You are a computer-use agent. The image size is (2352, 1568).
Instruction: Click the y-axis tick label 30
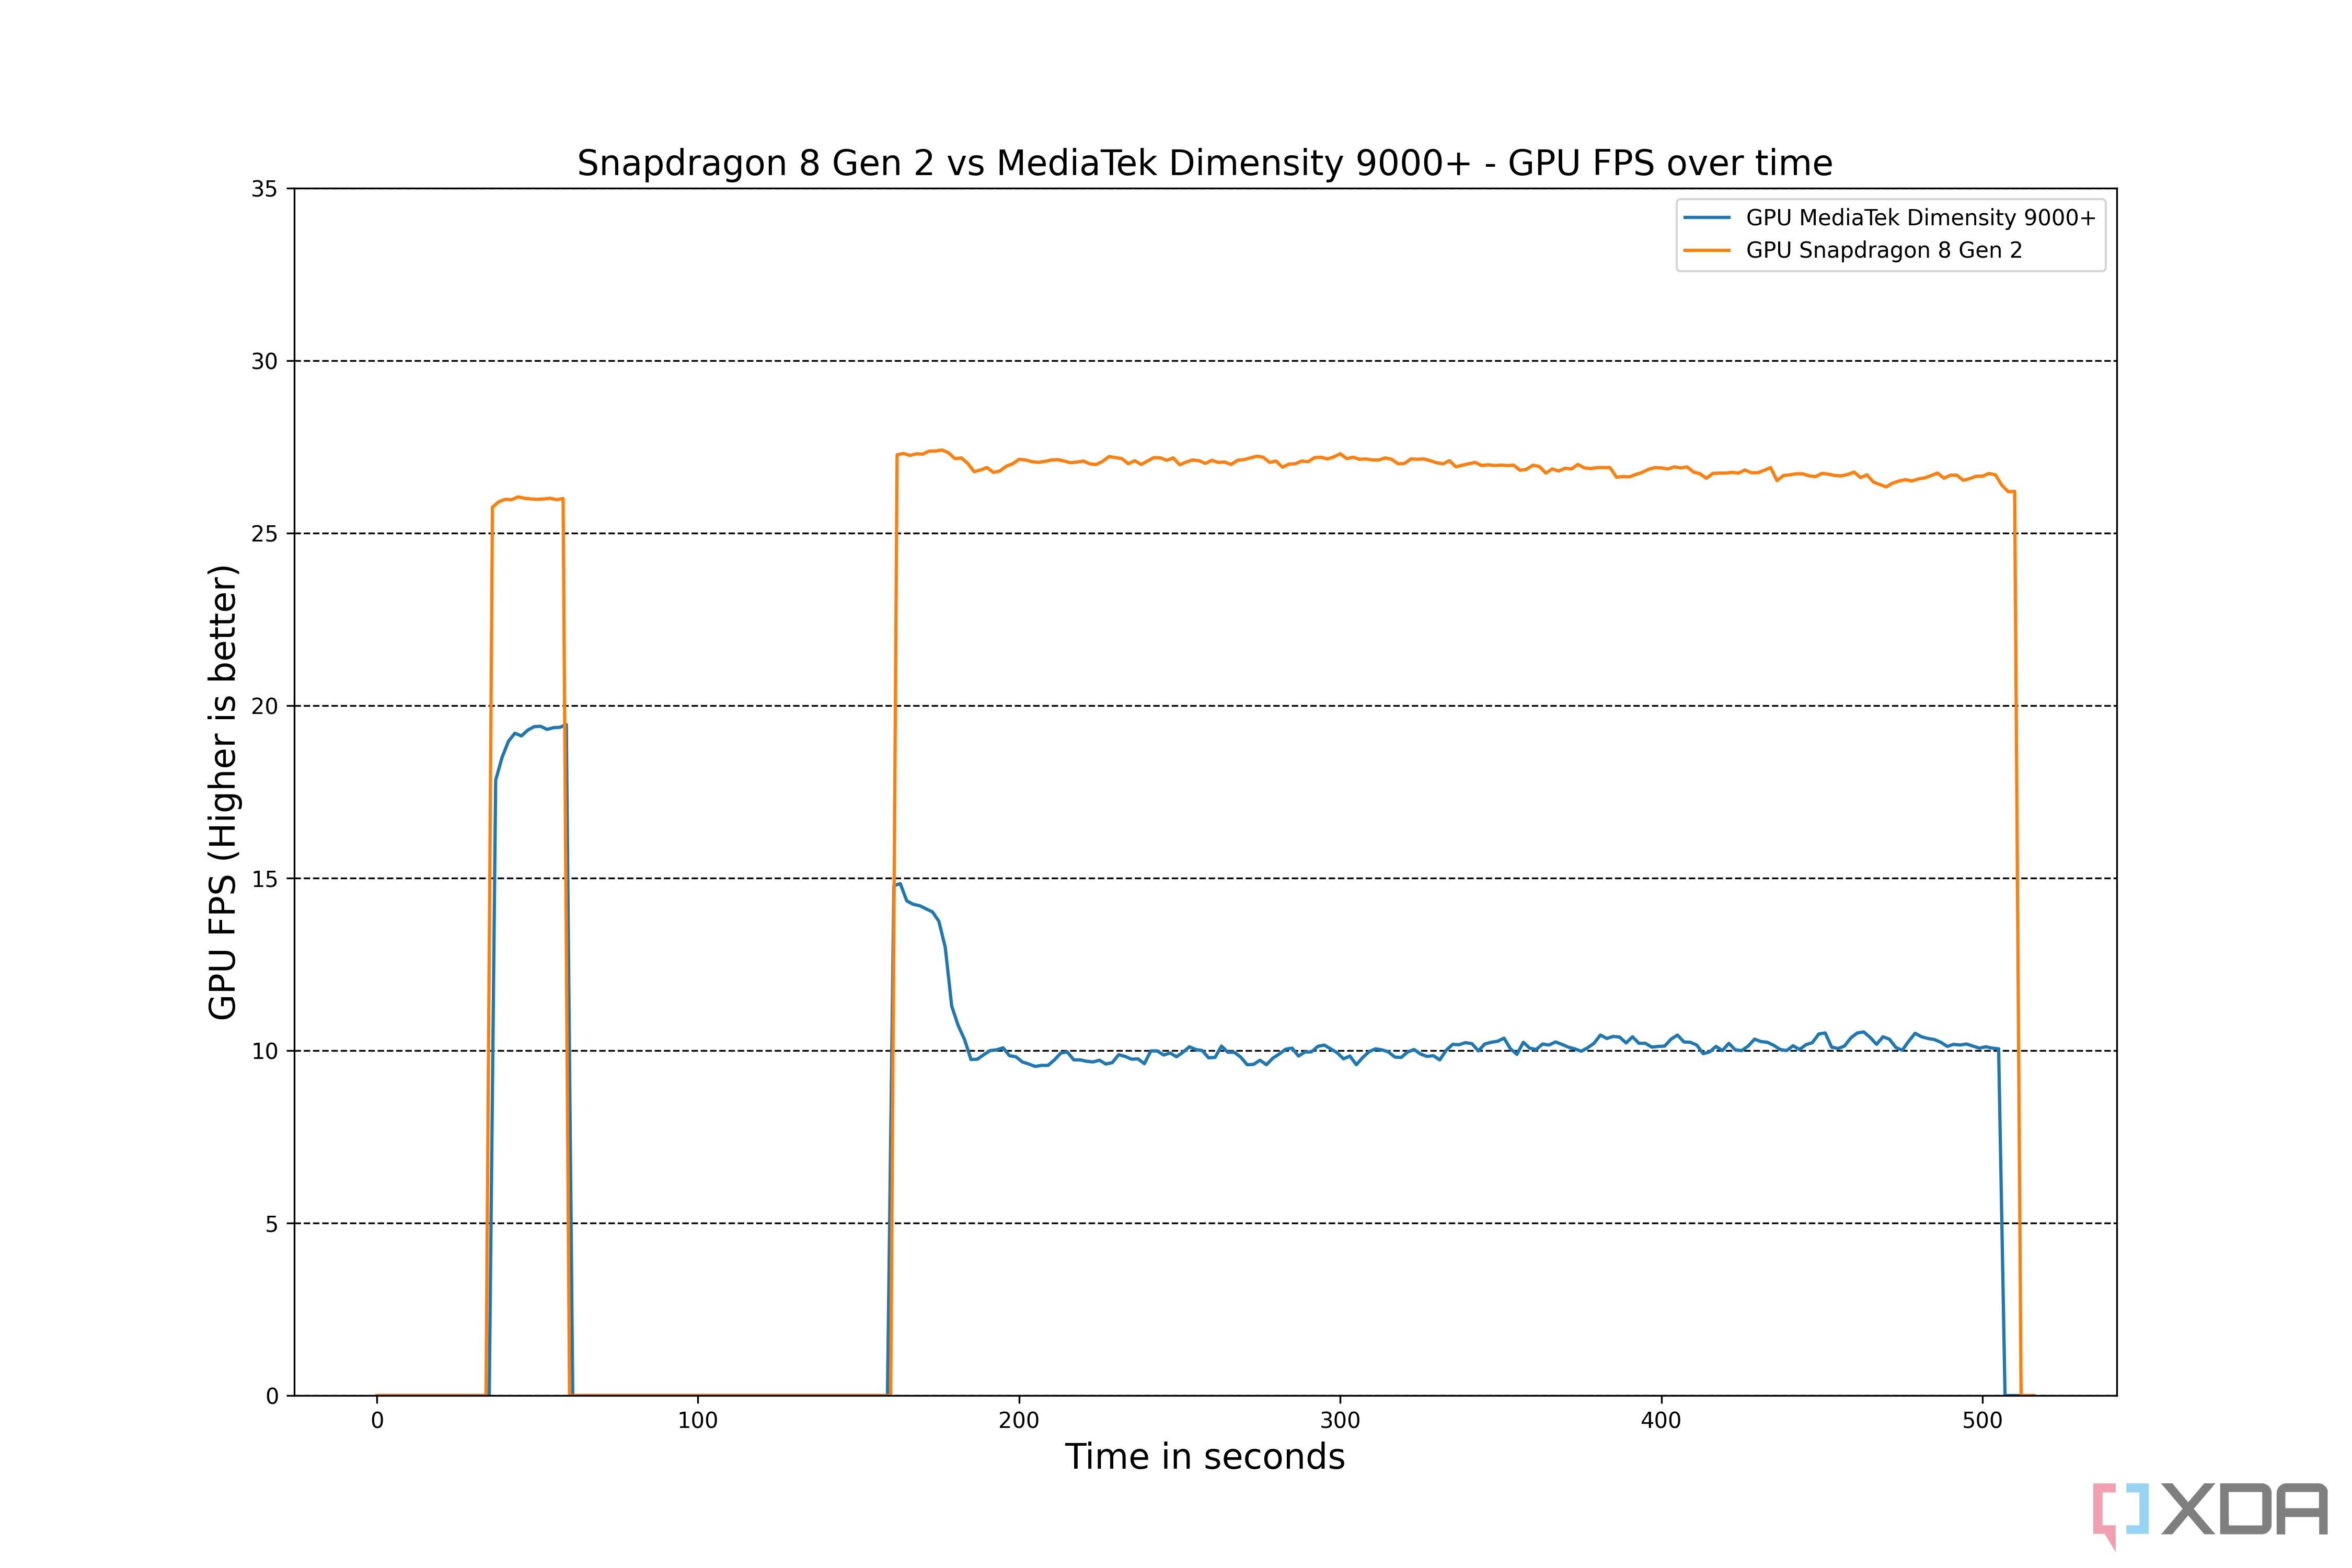point(264,362)
